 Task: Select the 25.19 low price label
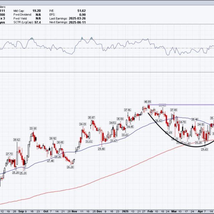pyautogui.click(x=23, y=173)
